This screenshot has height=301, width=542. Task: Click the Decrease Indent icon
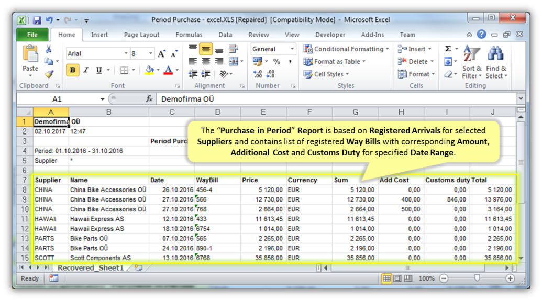coord(193,74)
